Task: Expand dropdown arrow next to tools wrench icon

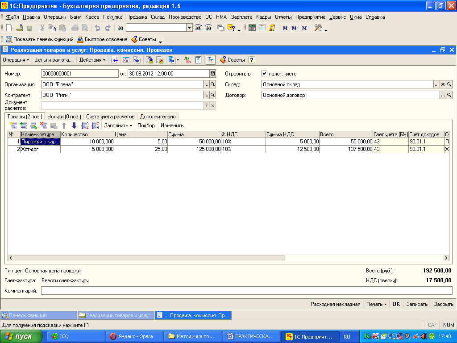Action: (326, 30)
